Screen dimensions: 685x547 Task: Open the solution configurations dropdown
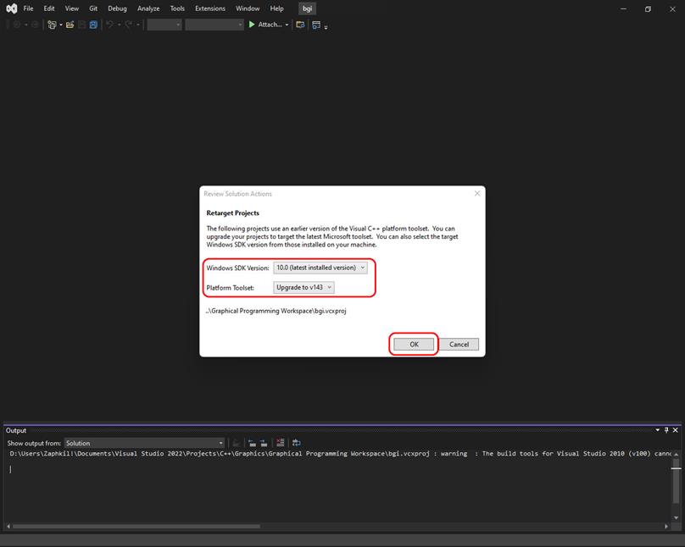[164, 25]
